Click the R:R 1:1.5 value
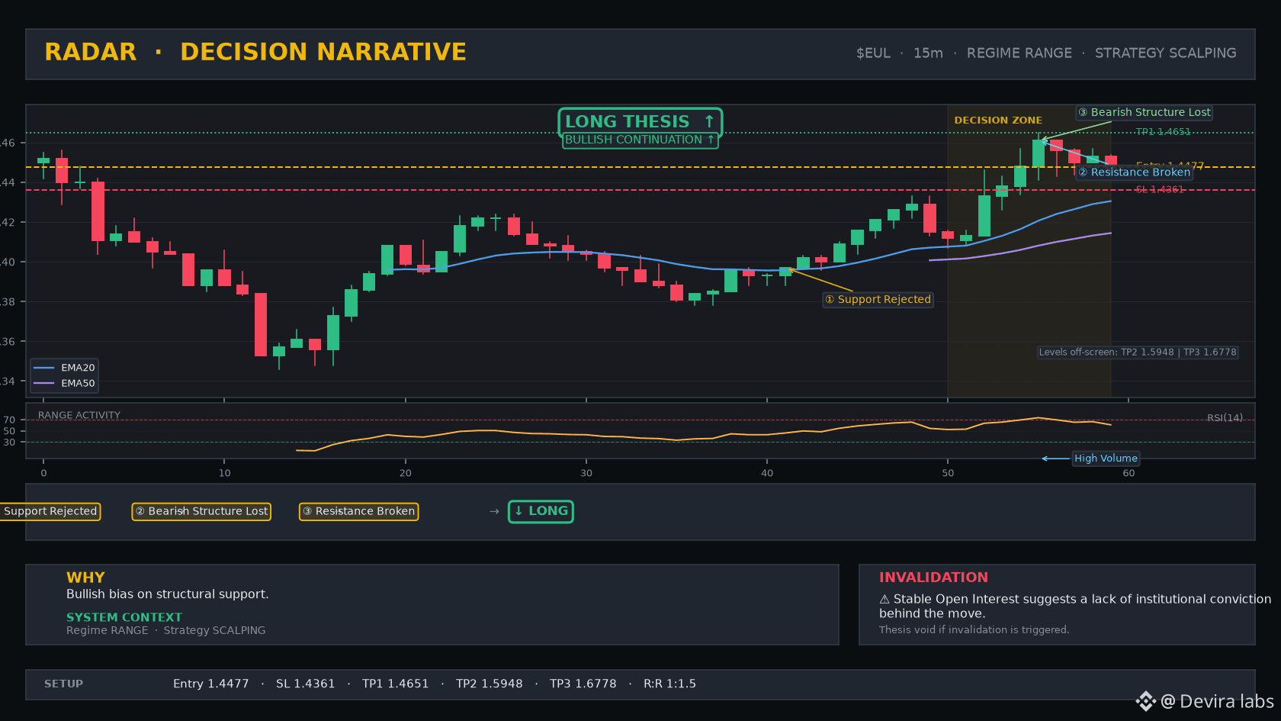This screenshot has height=721, width=1281. pyautogui.click(x=669, y=684)
